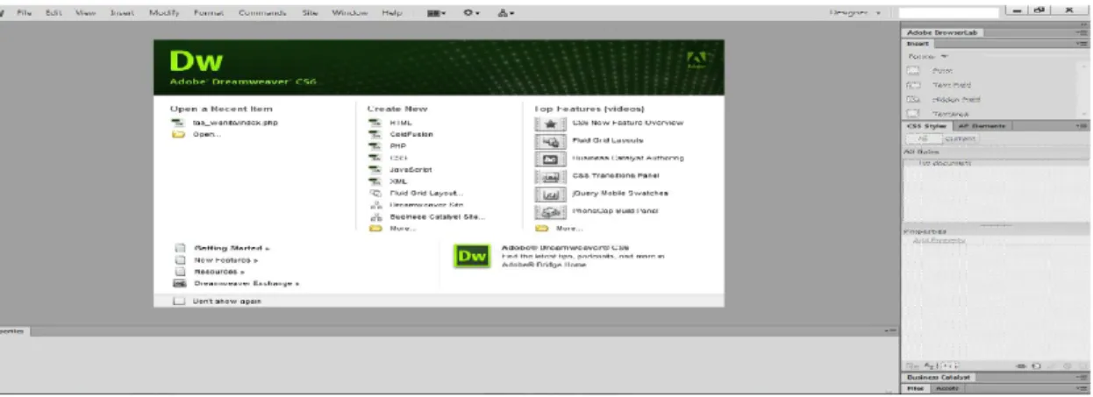
Task: Click the Fluid Grid Layout icon
Action: 375,193
